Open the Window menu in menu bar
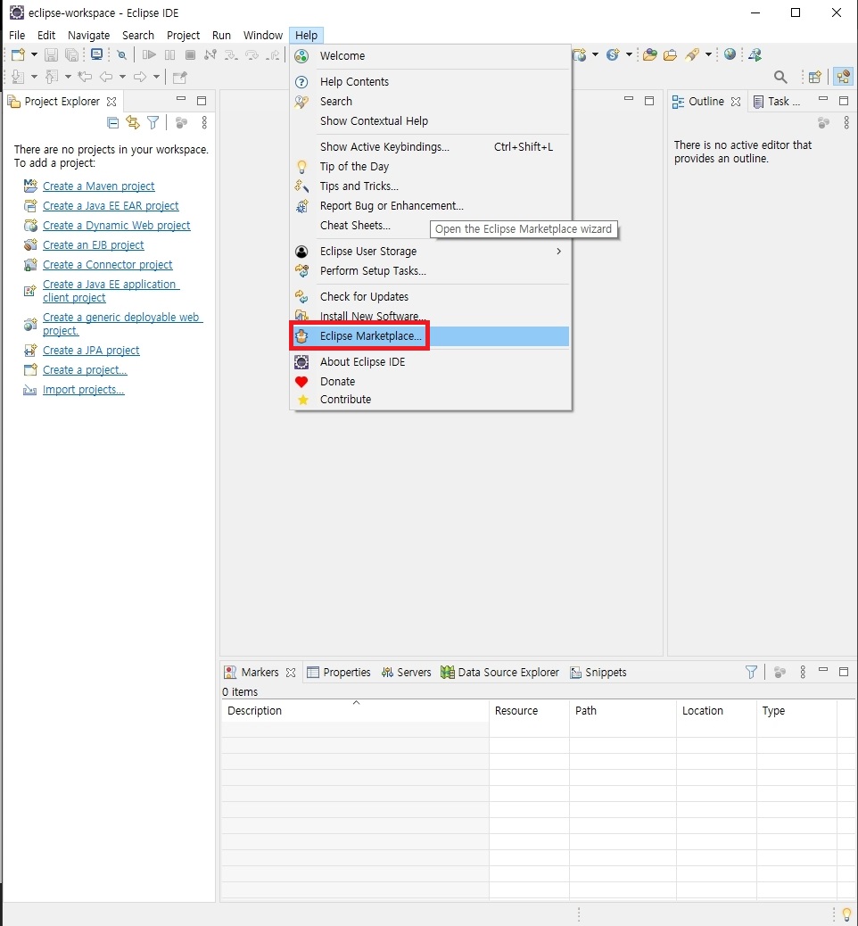 coord(263,36)
